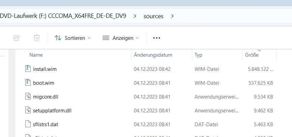Click the Delete trash can icon
Image resolution: width=292 pixels, height=137 pixels.
(37, 38)
